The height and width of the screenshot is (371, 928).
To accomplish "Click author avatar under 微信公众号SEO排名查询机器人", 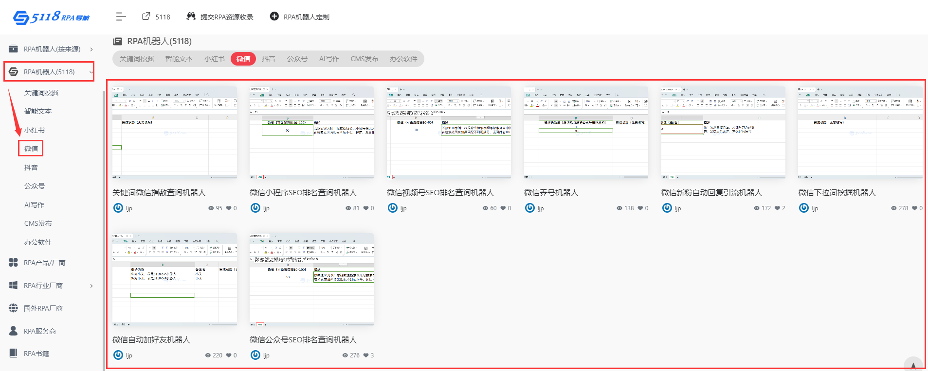I will tap(255, 355).
